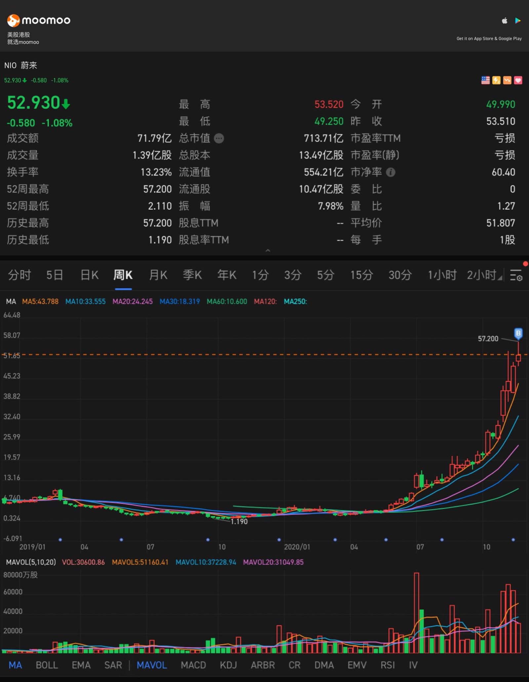Switch to the 月K chart tab
The height and width of the screenshot is (682, 529).
[x=158, y=275]
